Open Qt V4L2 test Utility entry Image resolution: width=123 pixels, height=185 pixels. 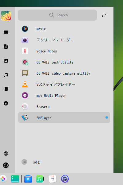click(64, 62)
